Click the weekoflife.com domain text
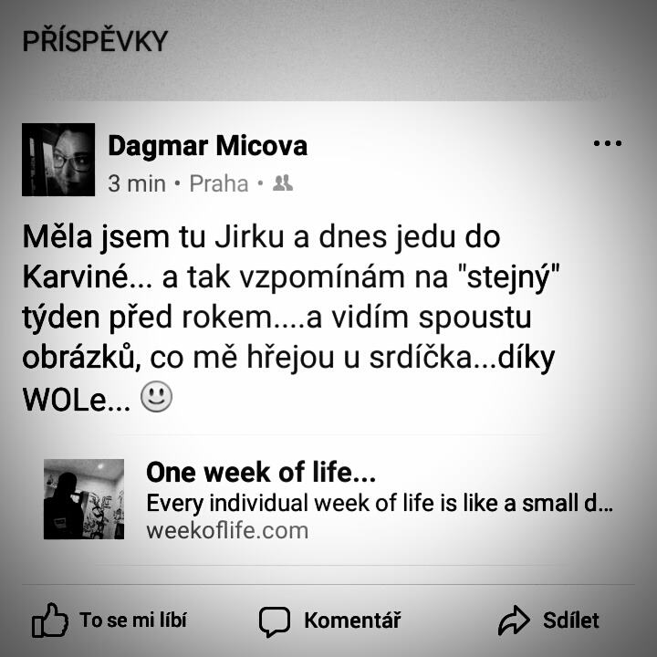This screenshot has height=657, width=657. point(227,530)
